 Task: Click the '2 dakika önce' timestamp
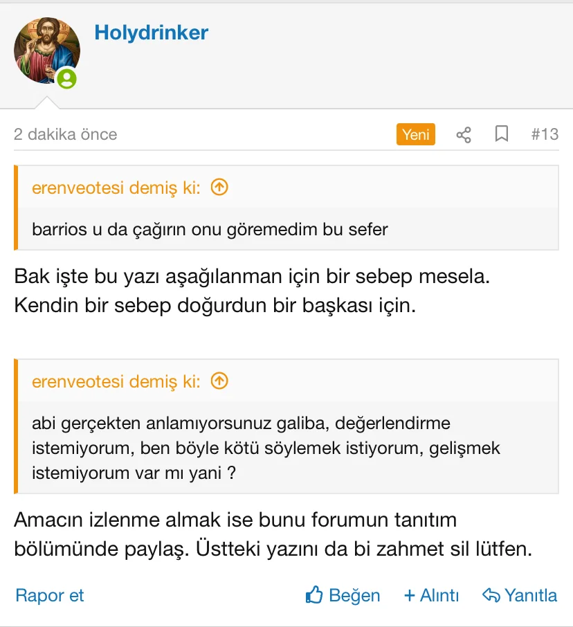[66, 134]
